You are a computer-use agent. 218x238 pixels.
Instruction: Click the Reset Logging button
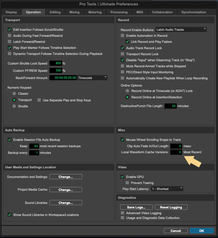171,207
